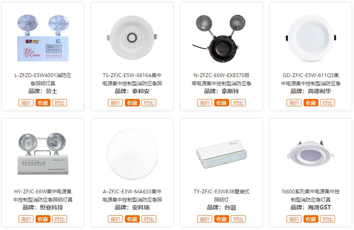Open the L-ZFZD-E5W4001消防应急照明灯具 title link

tap(43, 79)
